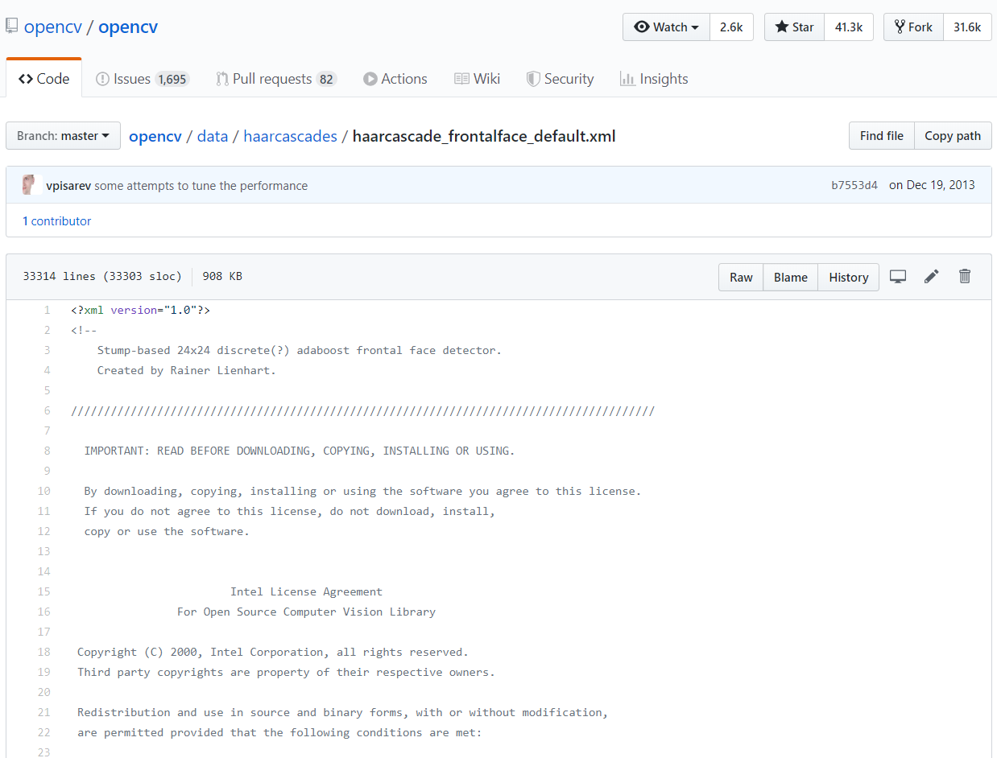
Task: Star the opencv repository
Action: pos(793,27)
